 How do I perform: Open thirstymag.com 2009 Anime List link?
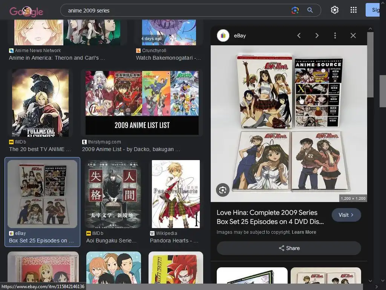point(131,149)
